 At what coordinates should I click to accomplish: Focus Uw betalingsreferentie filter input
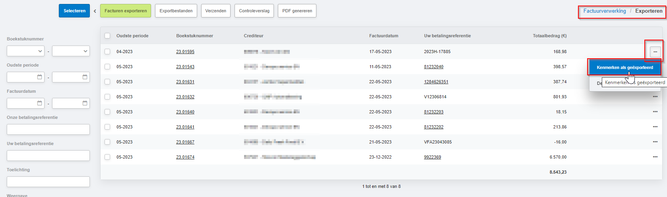click(x=48, y=155)
